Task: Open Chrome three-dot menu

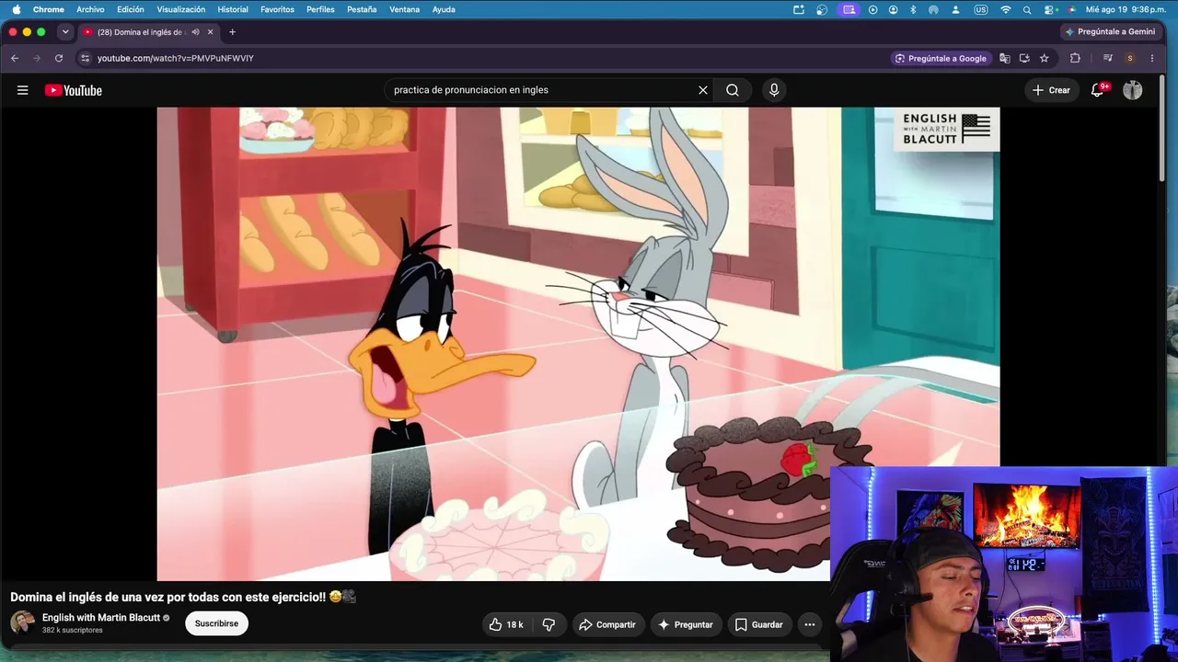Action: point(1152,58)
